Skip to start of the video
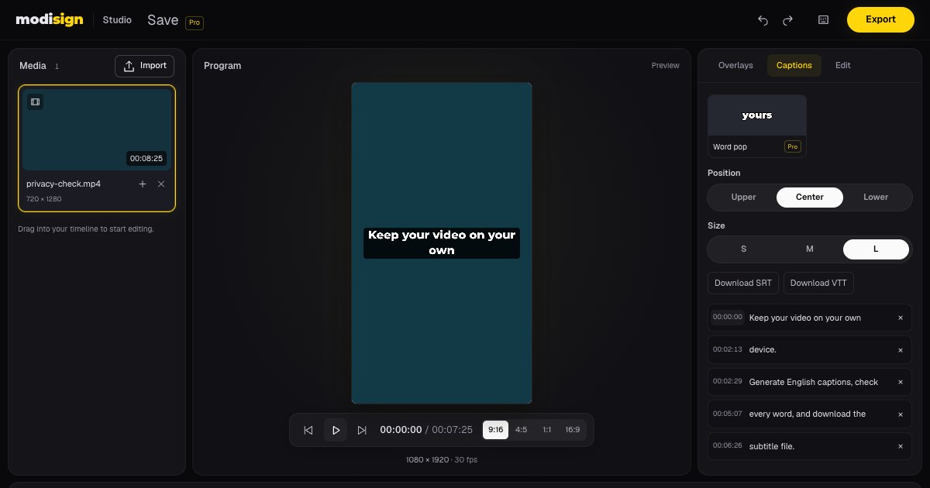The width and height of the screenshot is (930, 488). (x=308, y=430)
